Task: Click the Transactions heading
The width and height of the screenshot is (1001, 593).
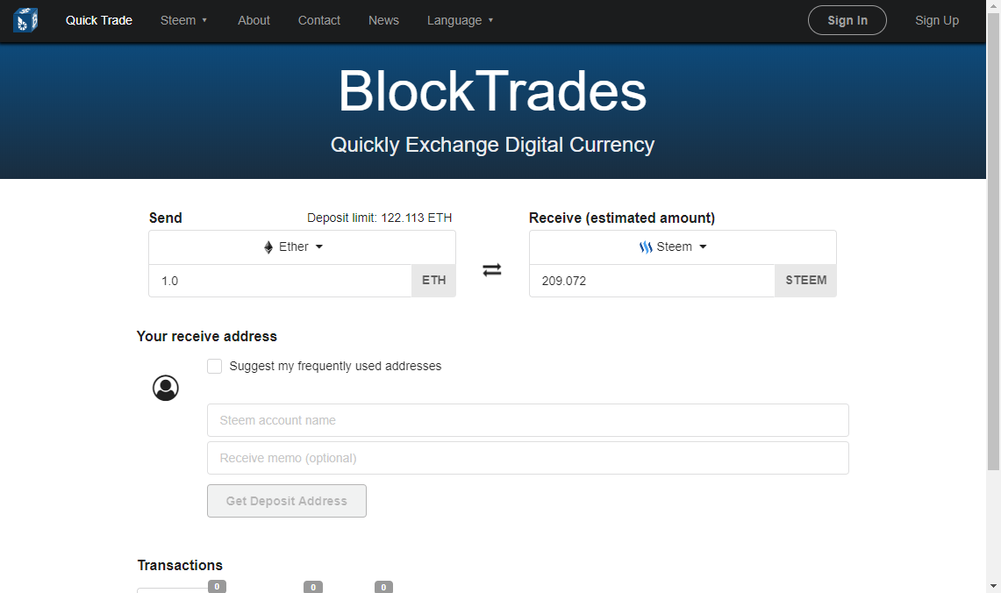Action: coord(180,565)
